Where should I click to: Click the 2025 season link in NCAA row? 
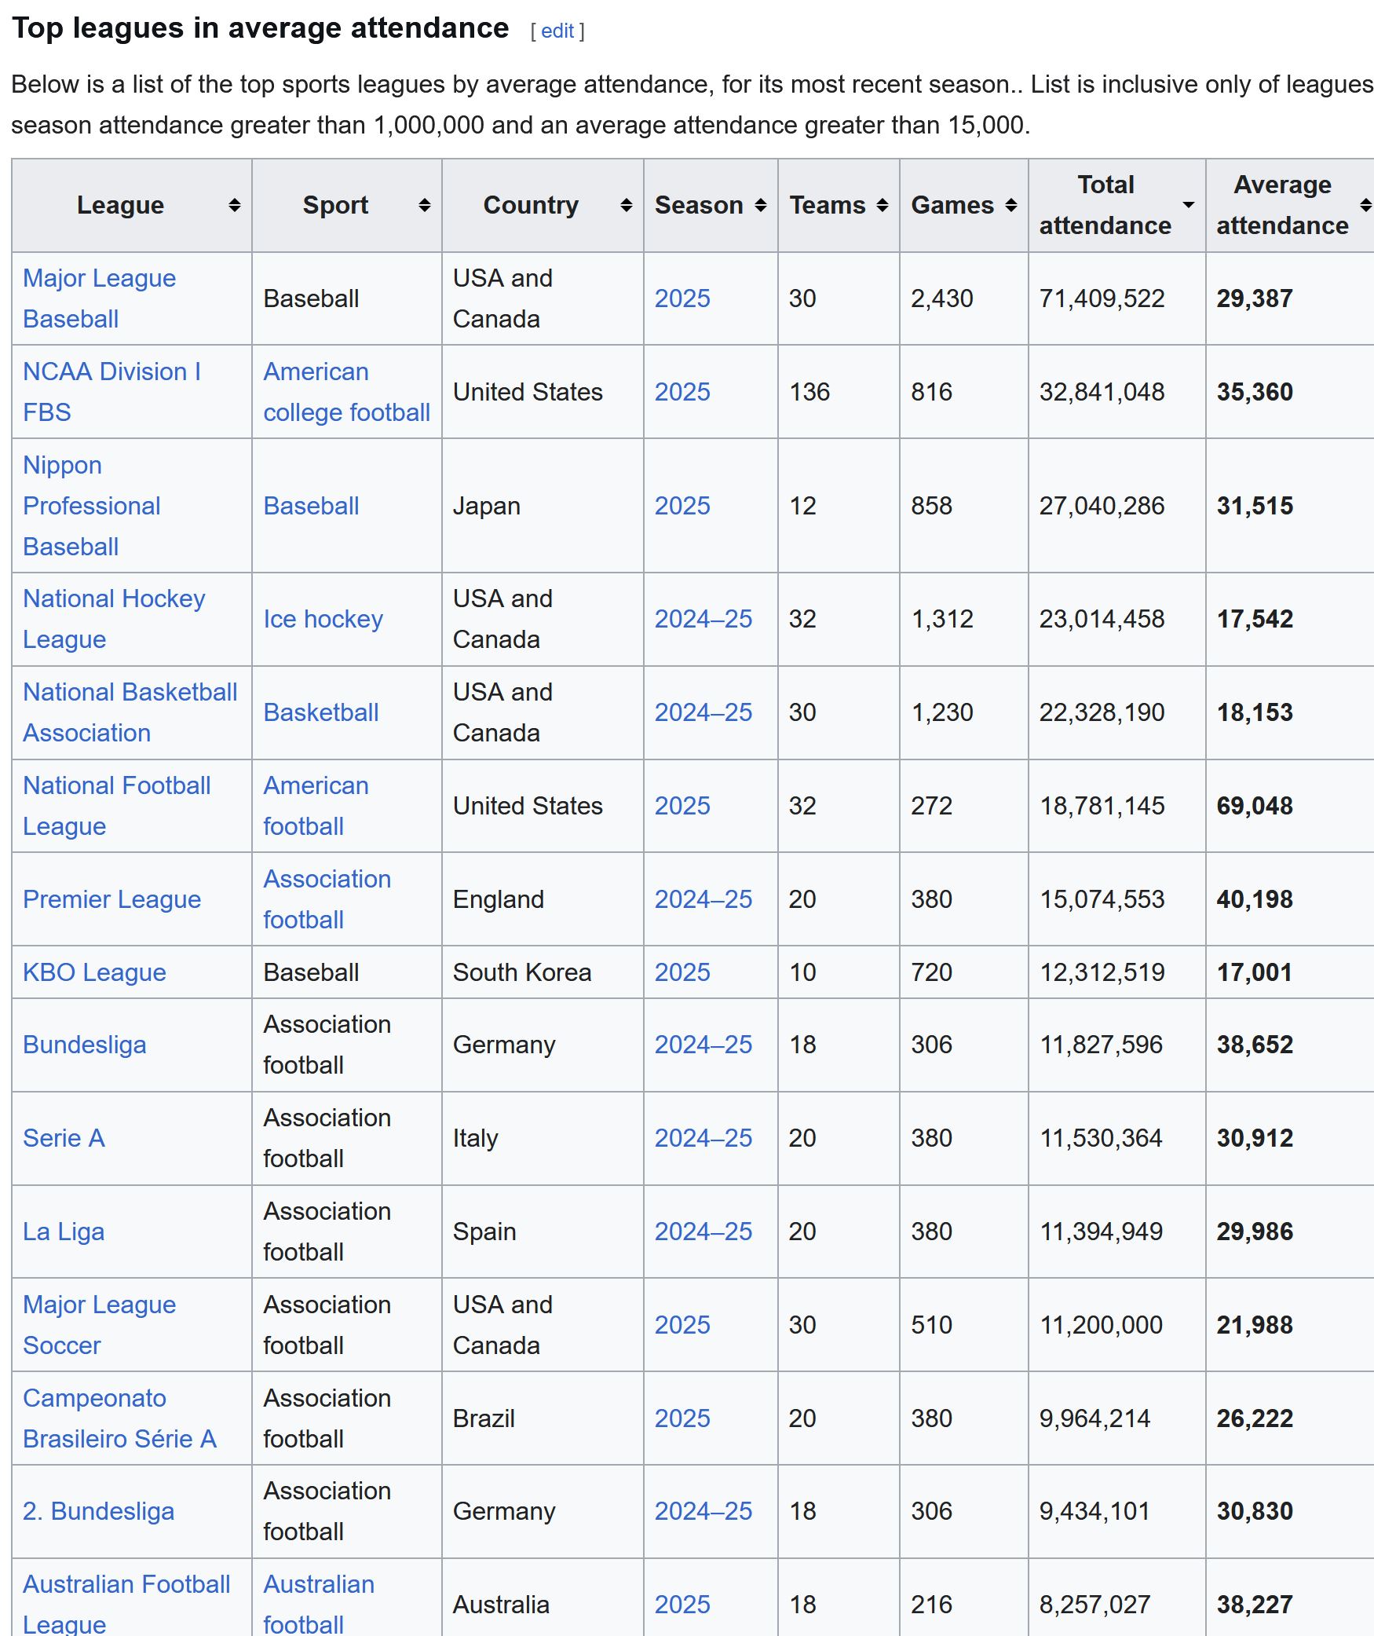click(x=682, y=392)
